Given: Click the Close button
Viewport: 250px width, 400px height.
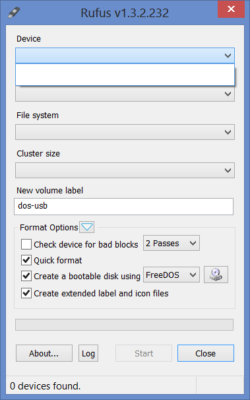Looking at the screenshot, I should [206, 353].
